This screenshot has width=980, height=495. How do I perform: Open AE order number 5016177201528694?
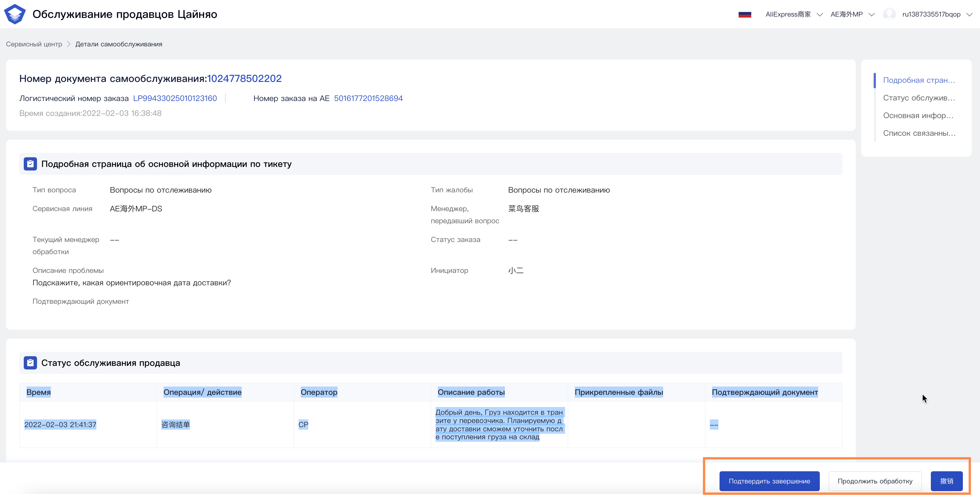click(368, 99)
